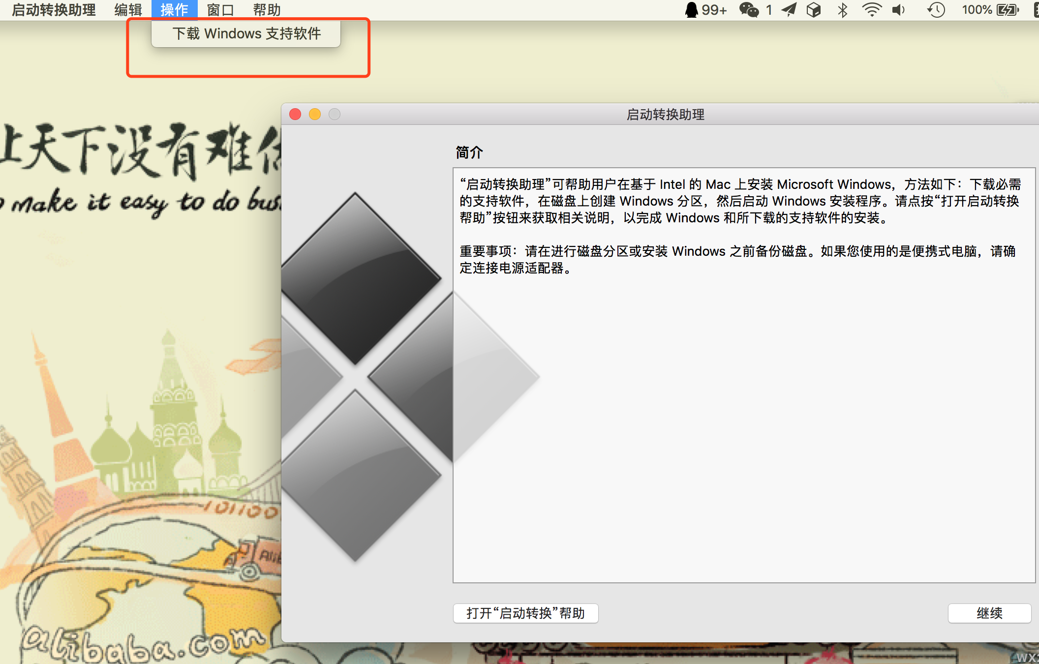Click the 继续 button
1039x664 pixels.
point(989,613)
